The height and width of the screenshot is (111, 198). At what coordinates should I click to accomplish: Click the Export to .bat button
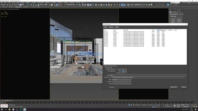click(x=174, y=87)
